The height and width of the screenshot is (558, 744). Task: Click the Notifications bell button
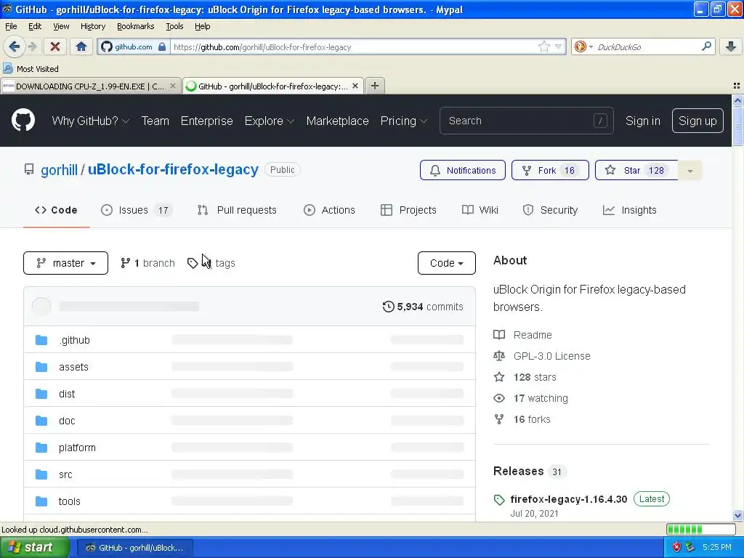[463, 170]
